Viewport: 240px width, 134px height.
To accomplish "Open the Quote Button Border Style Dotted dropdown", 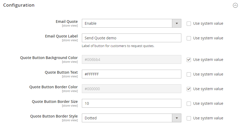I will pos(131,118).
